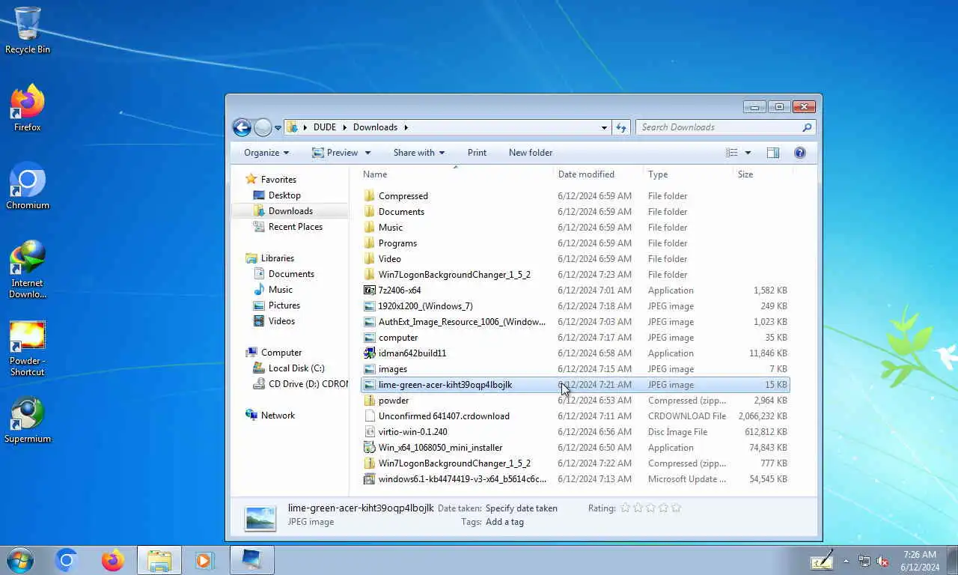
Task: Click the DUDE breadcrumb in address bar
Action: [x=325, y=127]
